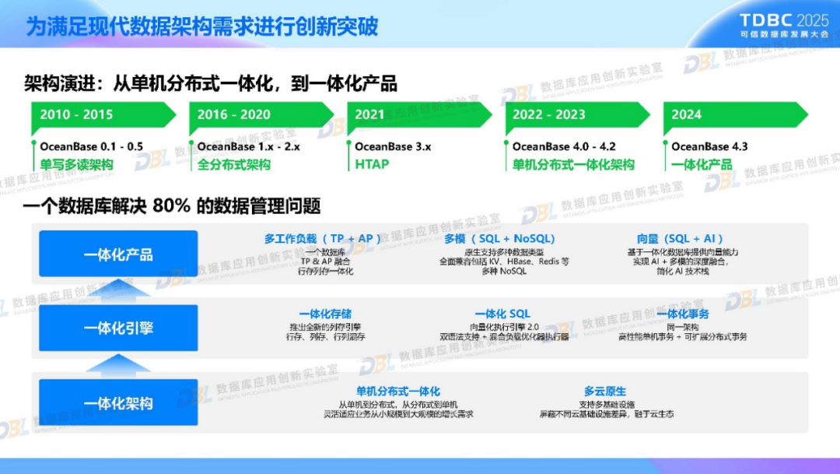Select the line 屏蔽不同云基础设施差异
840x474 pixels.
point(607,414)
